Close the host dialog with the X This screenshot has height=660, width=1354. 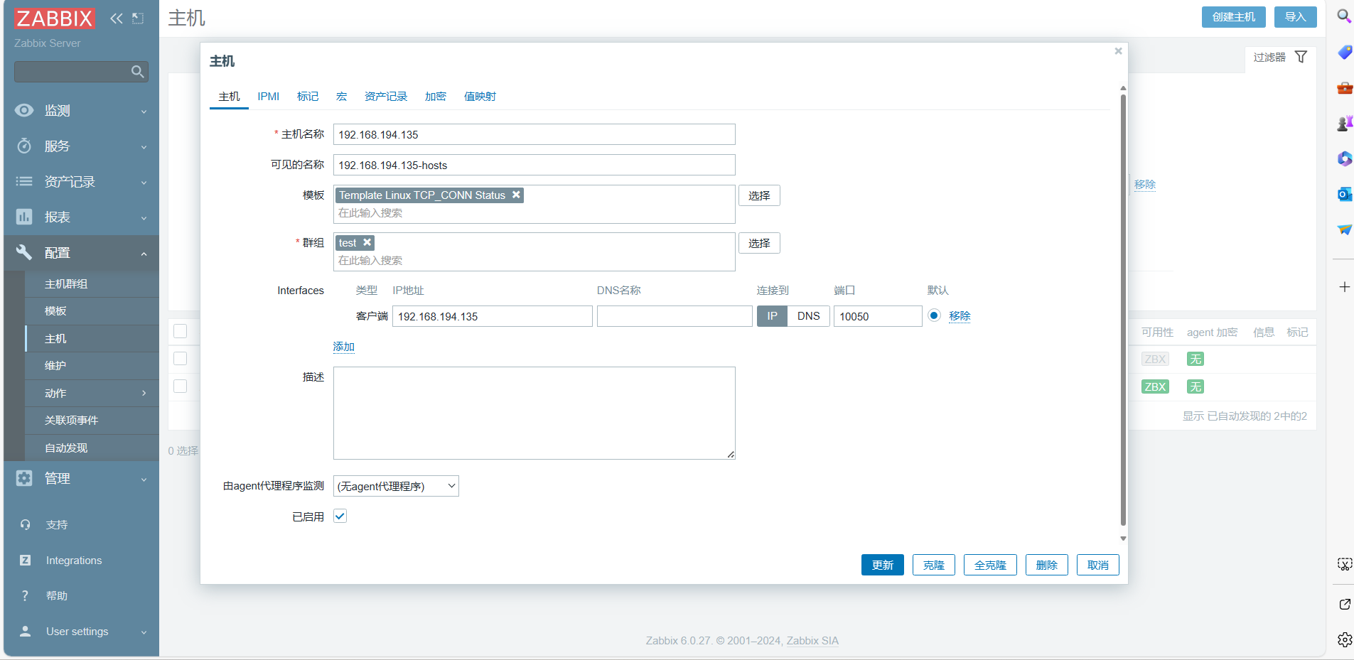tap(1118, 51)
